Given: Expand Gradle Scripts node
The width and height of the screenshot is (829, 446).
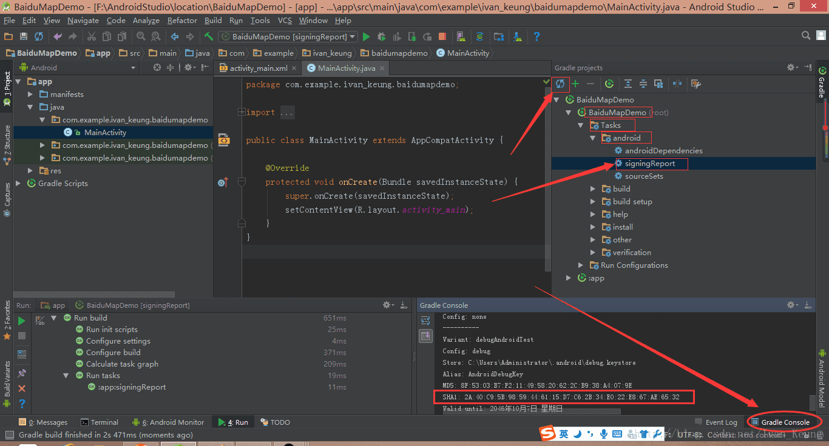Looking at the screenshot, I should [19, 183].
